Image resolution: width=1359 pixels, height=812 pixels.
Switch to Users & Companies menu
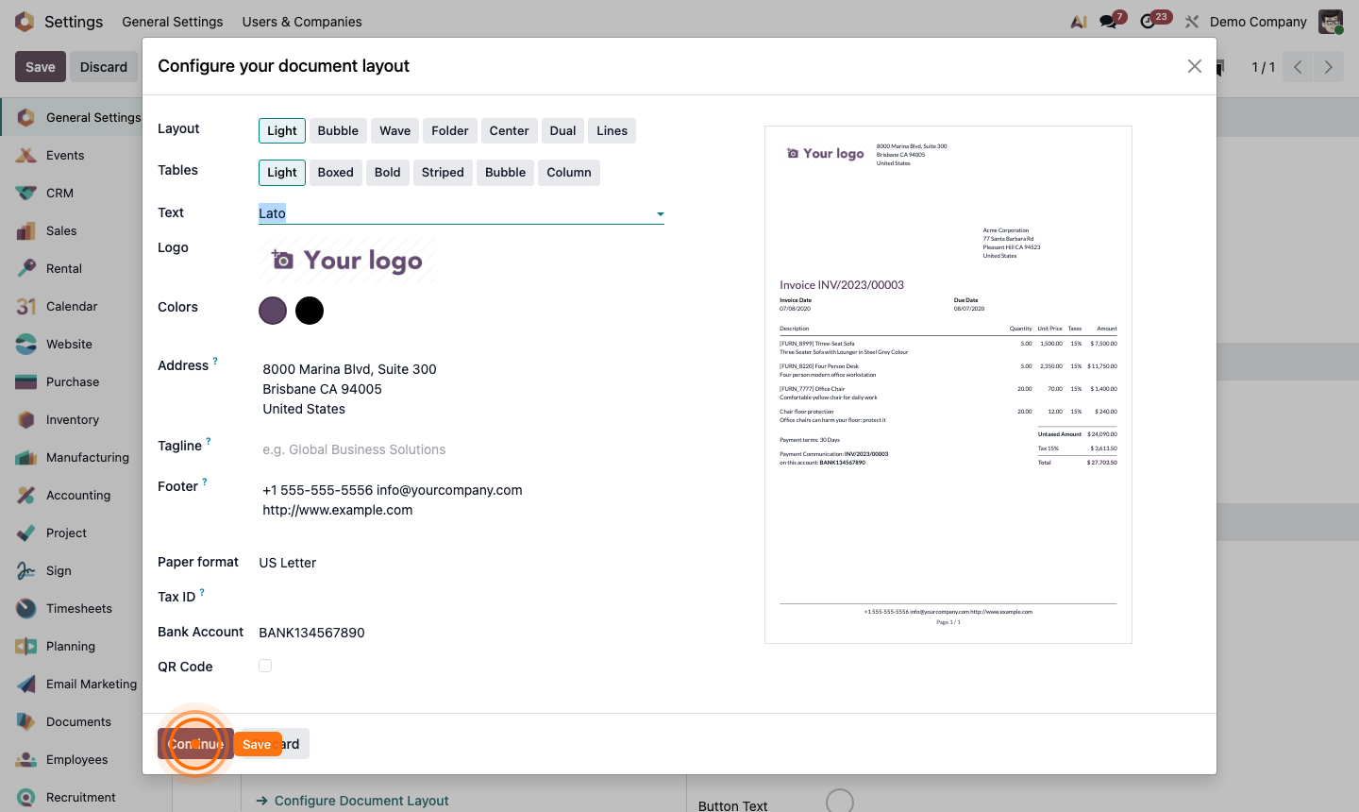coord(302,21)
